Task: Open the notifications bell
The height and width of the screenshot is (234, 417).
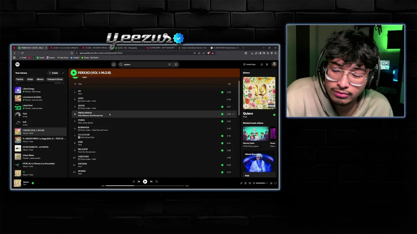Action: point(262,64)
